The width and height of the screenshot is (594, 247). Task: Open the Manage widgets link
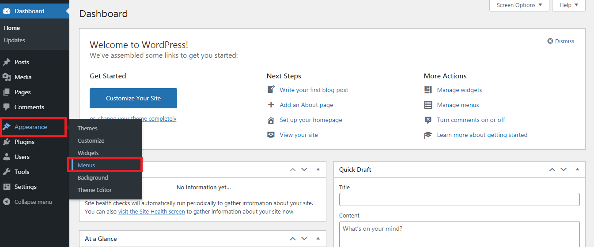tap(459, 90)
